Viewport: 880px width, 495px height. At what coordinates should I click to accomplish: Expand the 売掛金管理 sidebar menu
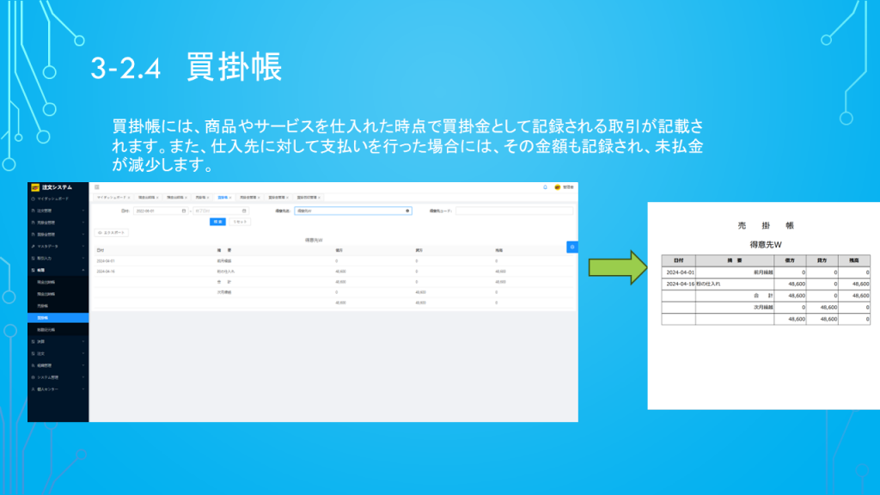[x=58, y=223]
